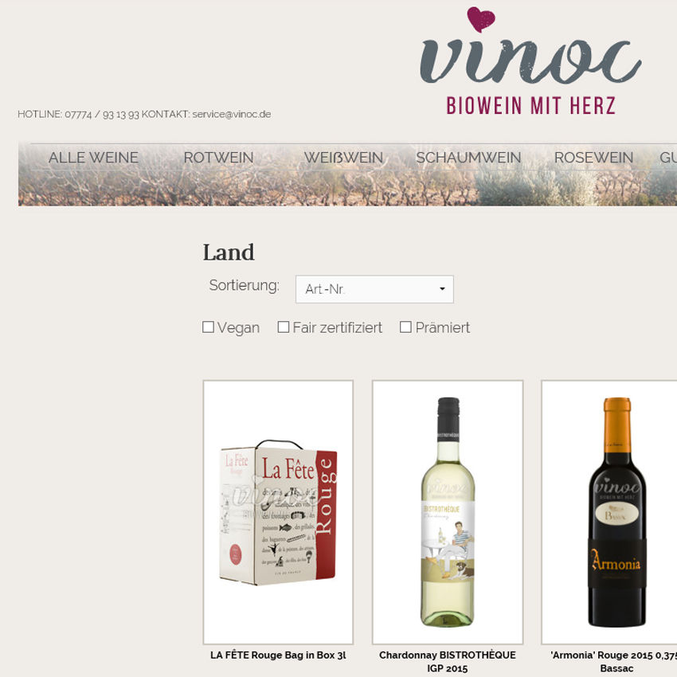
Task: Open Chardonnay BISTROTHÈQUE IGP 2015 title
Action: pyautogui.click(x=448, y=661)
